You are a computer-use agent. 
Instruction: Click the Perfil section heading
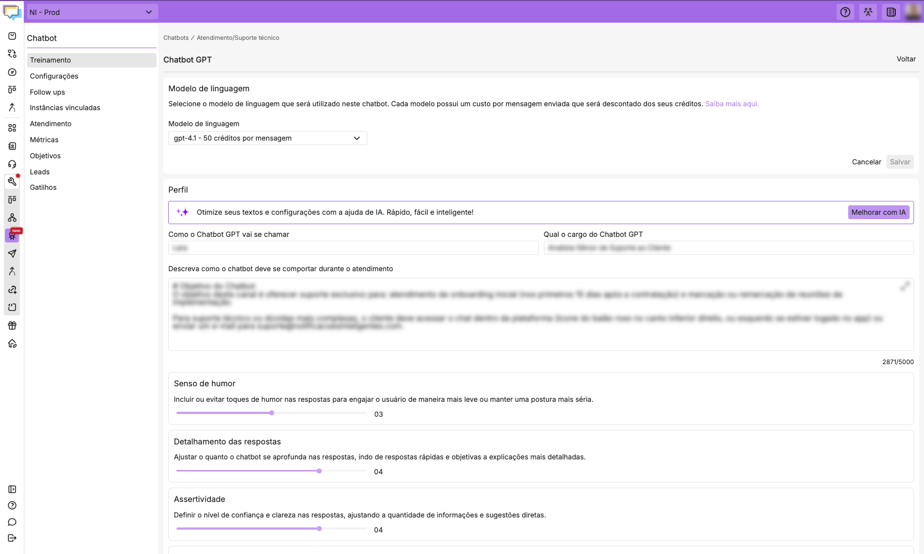click(178, 190)
